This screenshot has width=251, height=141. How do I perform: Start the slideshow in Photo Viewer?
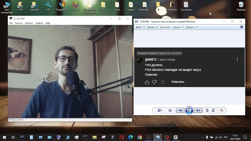189,110
